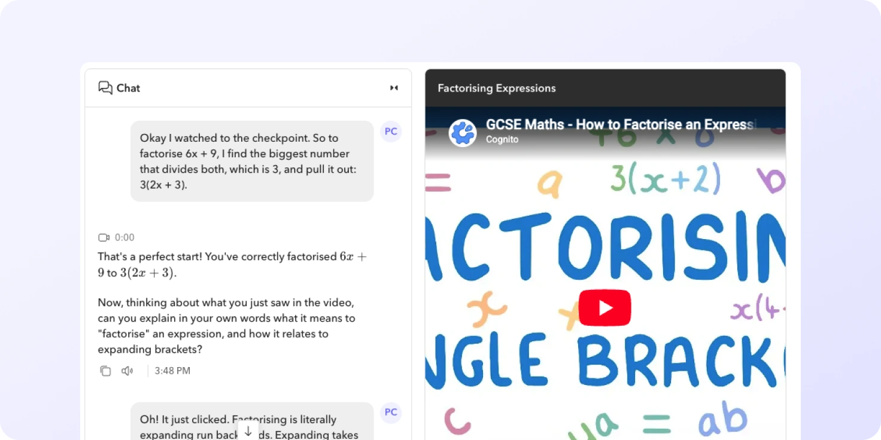Click the PC avatar beside second message

pos(391,412)
